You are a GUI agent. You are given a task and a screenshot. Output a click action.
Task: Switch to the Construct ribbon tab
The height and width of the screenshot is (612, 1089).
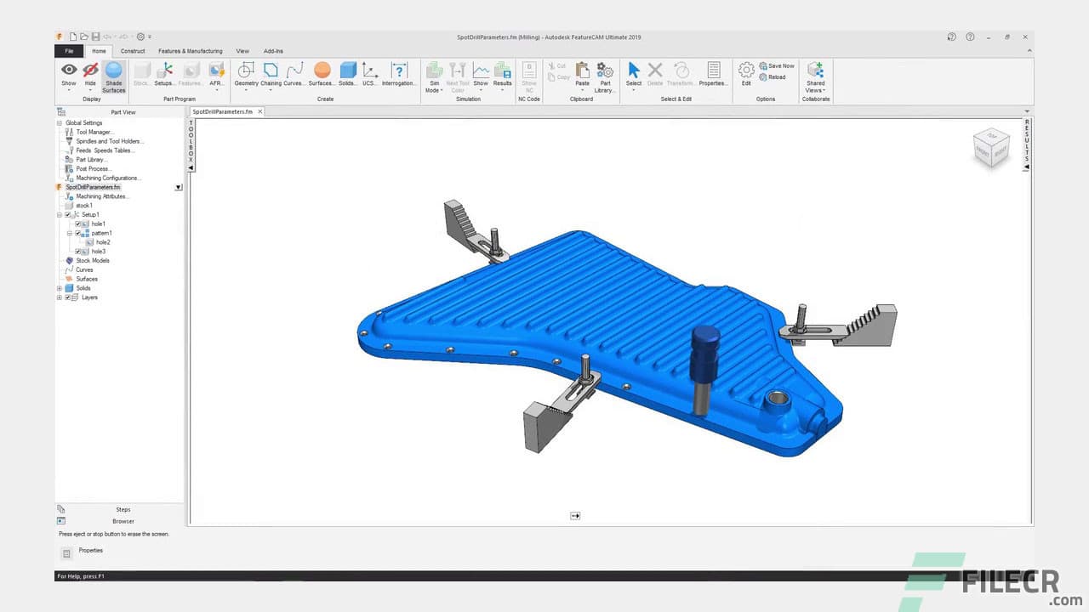point(133,51)
